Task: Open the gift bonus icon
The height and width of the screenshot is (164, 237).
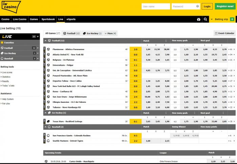Action: click(199, 19)
